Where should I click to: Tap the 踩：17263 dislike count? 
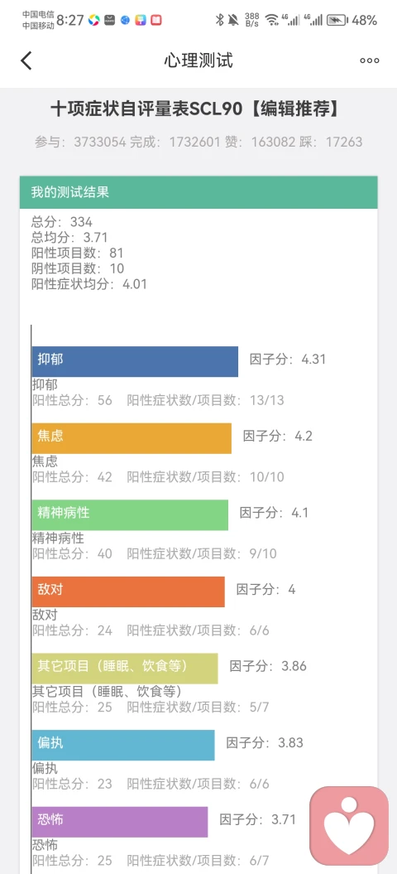332,142
